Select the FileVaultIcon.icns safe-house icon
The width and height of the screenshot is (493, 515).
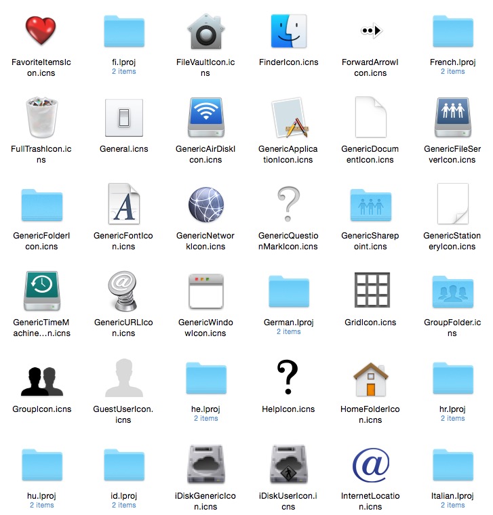205,32
